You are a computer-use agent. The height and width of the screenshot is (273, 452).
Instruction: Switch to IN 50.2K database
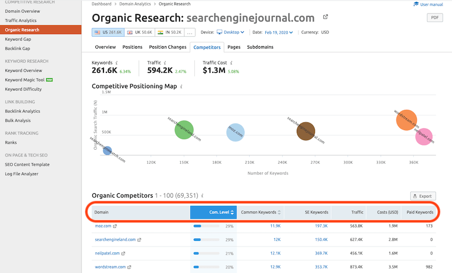pos(169,32)
